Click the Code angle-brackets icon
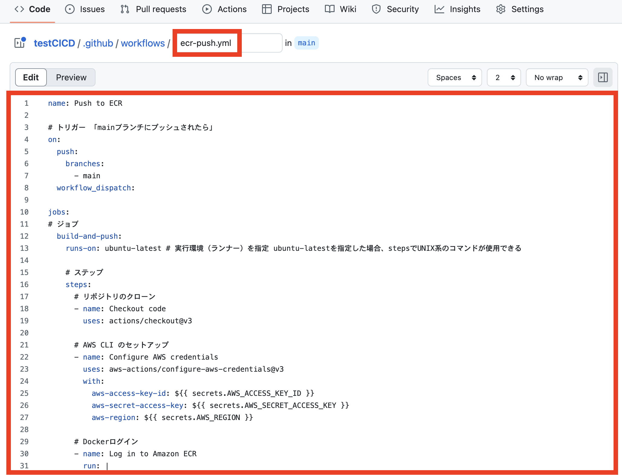This screenshot has width=622, height=475. click(19, 9)
